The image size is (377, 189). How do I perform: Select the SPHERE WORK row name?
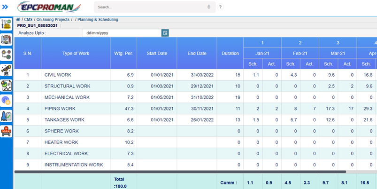62,131
